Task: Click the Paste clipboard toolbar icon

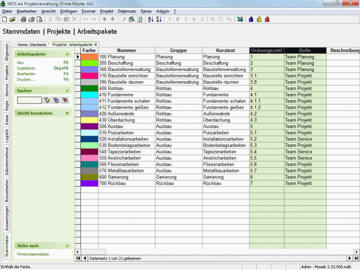Action: [67, 19]
